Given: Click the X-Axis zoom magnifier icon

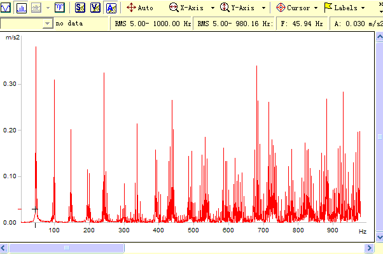Looking at the screenshot, I should tap(174, 8).
